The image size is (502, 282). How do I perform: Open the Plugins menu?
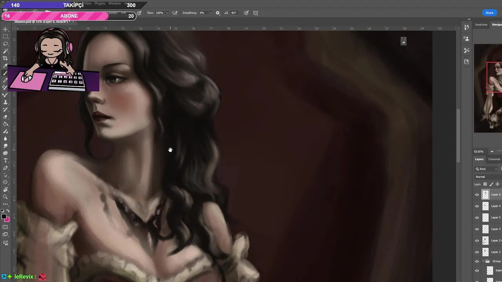pos(100,4)
